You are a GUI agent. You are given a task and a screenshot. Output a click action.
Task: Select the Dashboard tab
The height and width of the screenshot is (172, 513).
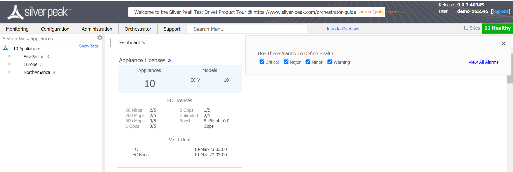pos(129,43)
